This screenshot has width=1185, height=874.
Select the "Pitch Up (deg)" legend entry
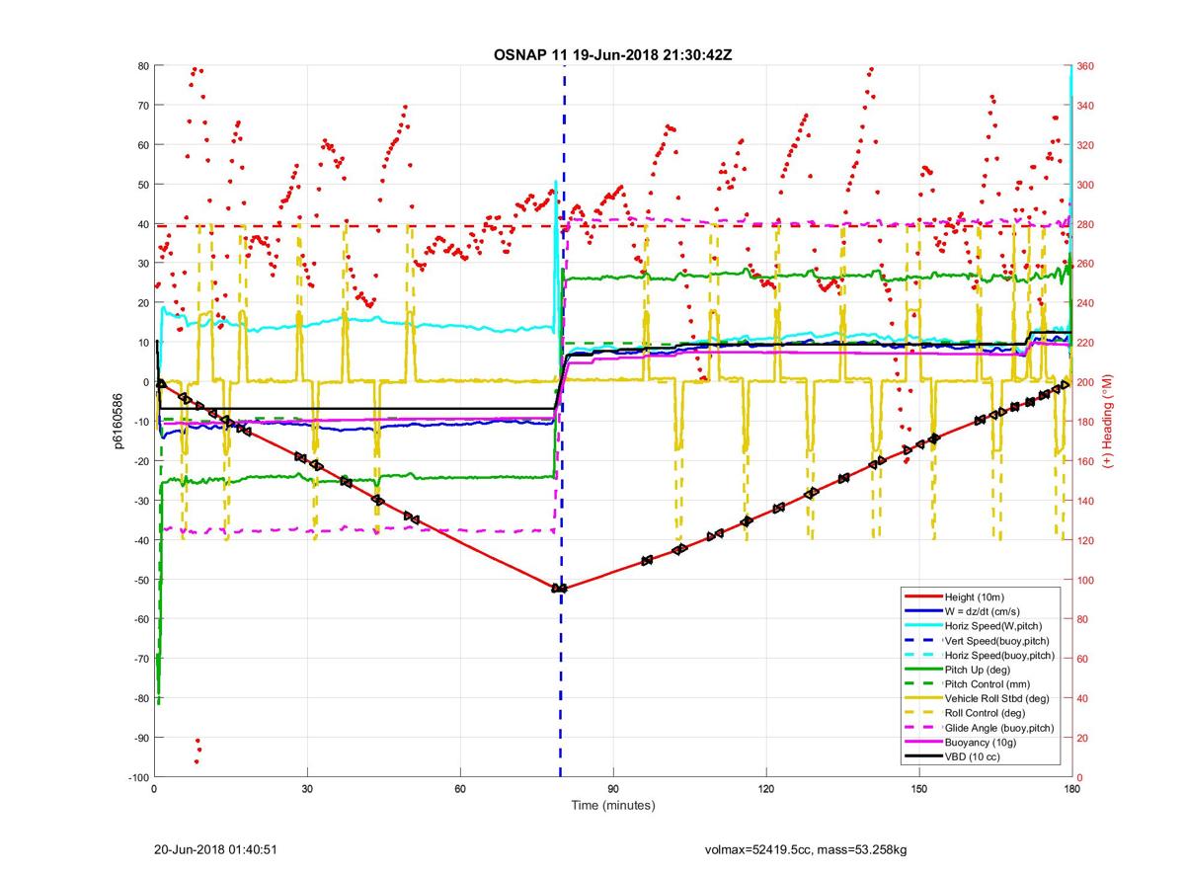click(x=979, y=670)
